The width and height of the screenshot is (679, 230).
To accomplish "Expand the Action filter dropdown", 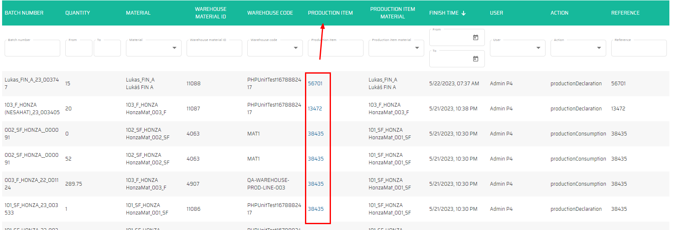I will 599,48.
